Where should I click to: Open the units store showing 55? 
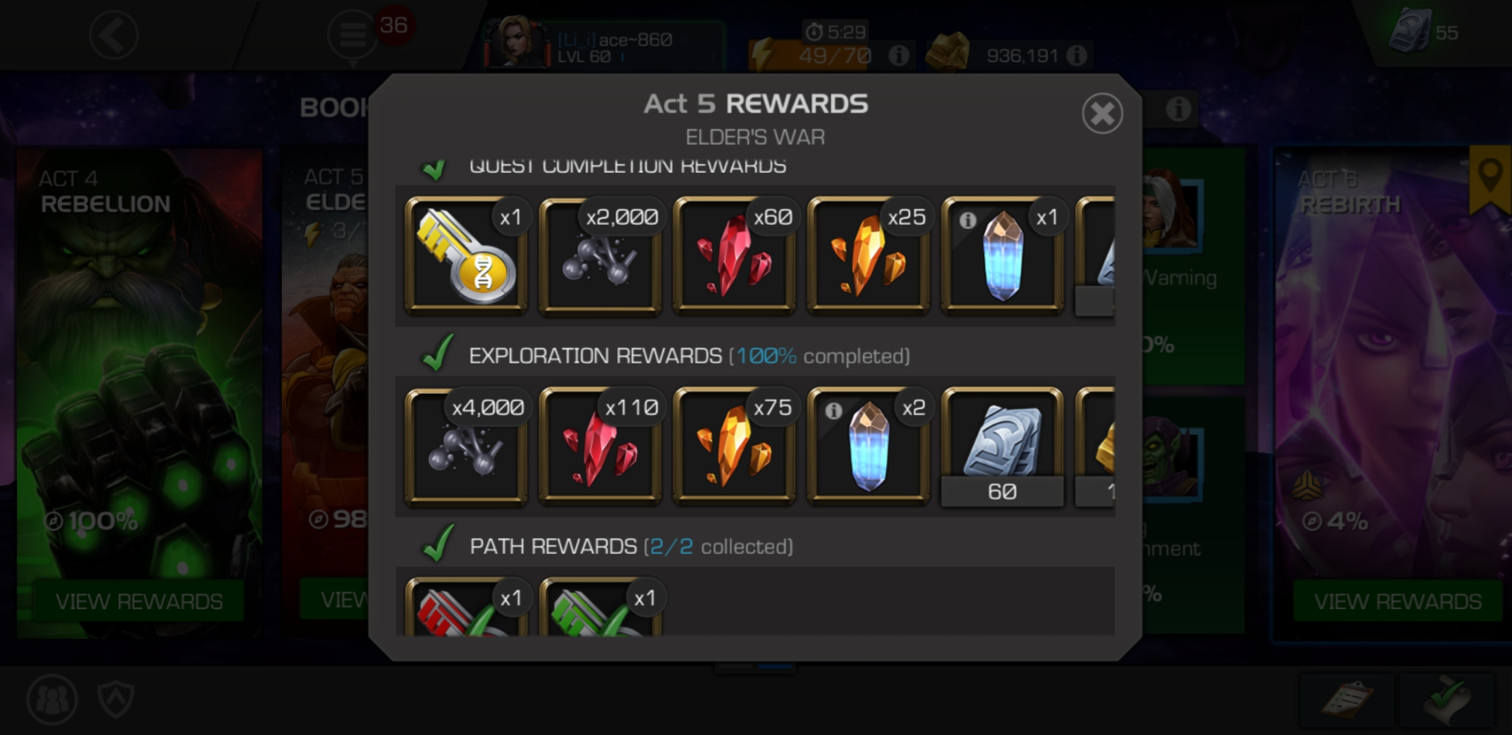pos(1423,32)
